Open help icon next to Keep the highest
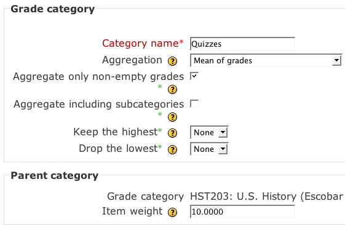345x225 pixels. pos(172,133)
